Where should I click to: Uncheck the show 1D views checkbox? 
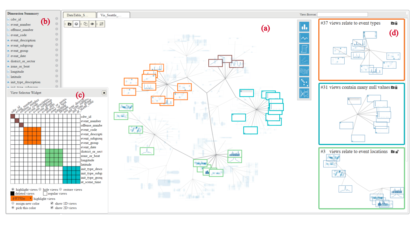coord(52,204)
